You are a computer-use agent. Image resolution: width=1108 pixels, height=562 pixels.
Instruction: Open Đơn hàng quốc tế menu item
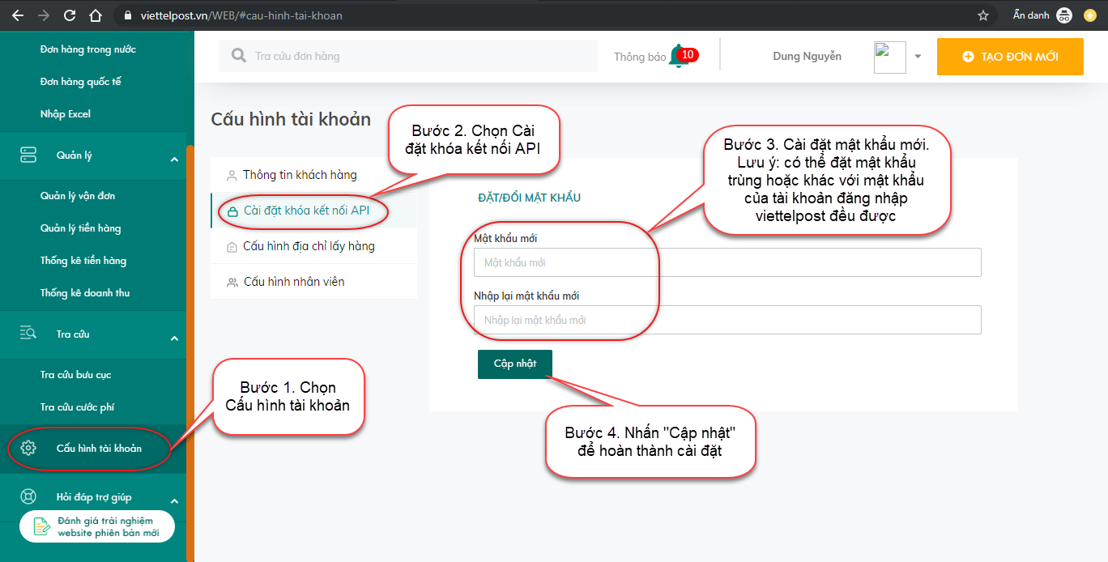[x=80, y=82]
